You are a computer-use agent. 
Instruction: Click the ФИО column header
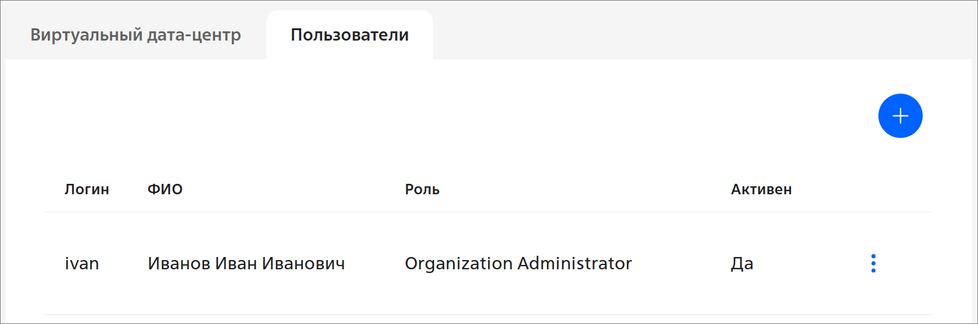(x=165, y=189)
